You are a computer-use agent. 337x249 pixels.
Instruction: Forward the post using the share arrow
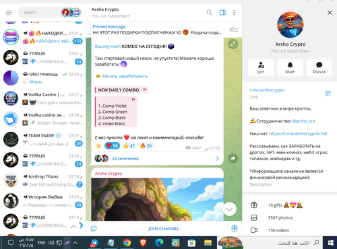tap(233, 158)
